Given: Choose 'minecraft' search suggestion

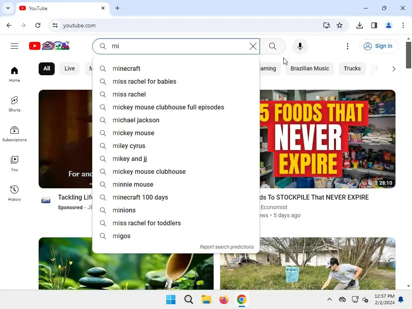Looking at the screenshot, I should pos(176,68).
